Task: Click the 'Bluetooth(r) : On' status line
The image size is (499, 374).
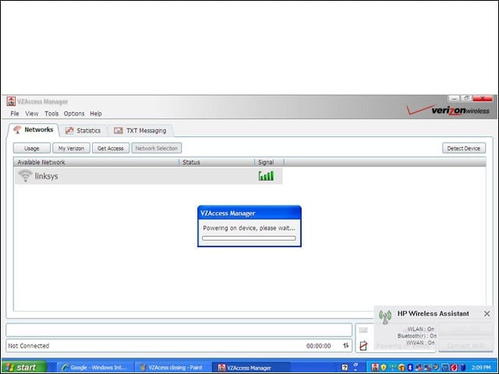Action: [417, 336]
